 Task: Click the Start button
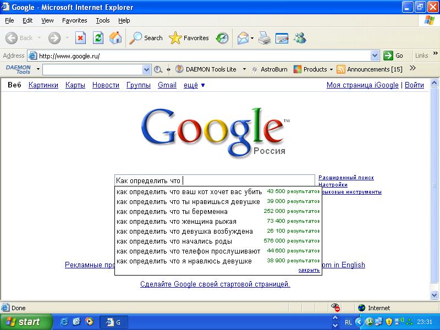click(26, 322)
